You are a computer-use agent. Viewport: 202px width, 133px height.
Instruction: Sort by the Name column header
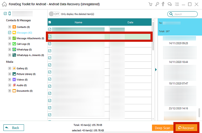78,22
